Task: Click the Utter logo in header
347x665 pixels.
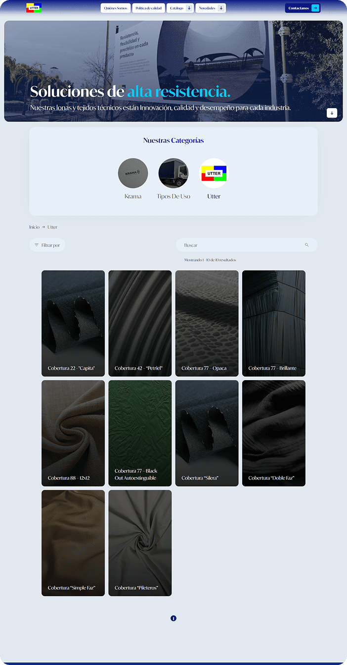Action: (x=34, y=8)
